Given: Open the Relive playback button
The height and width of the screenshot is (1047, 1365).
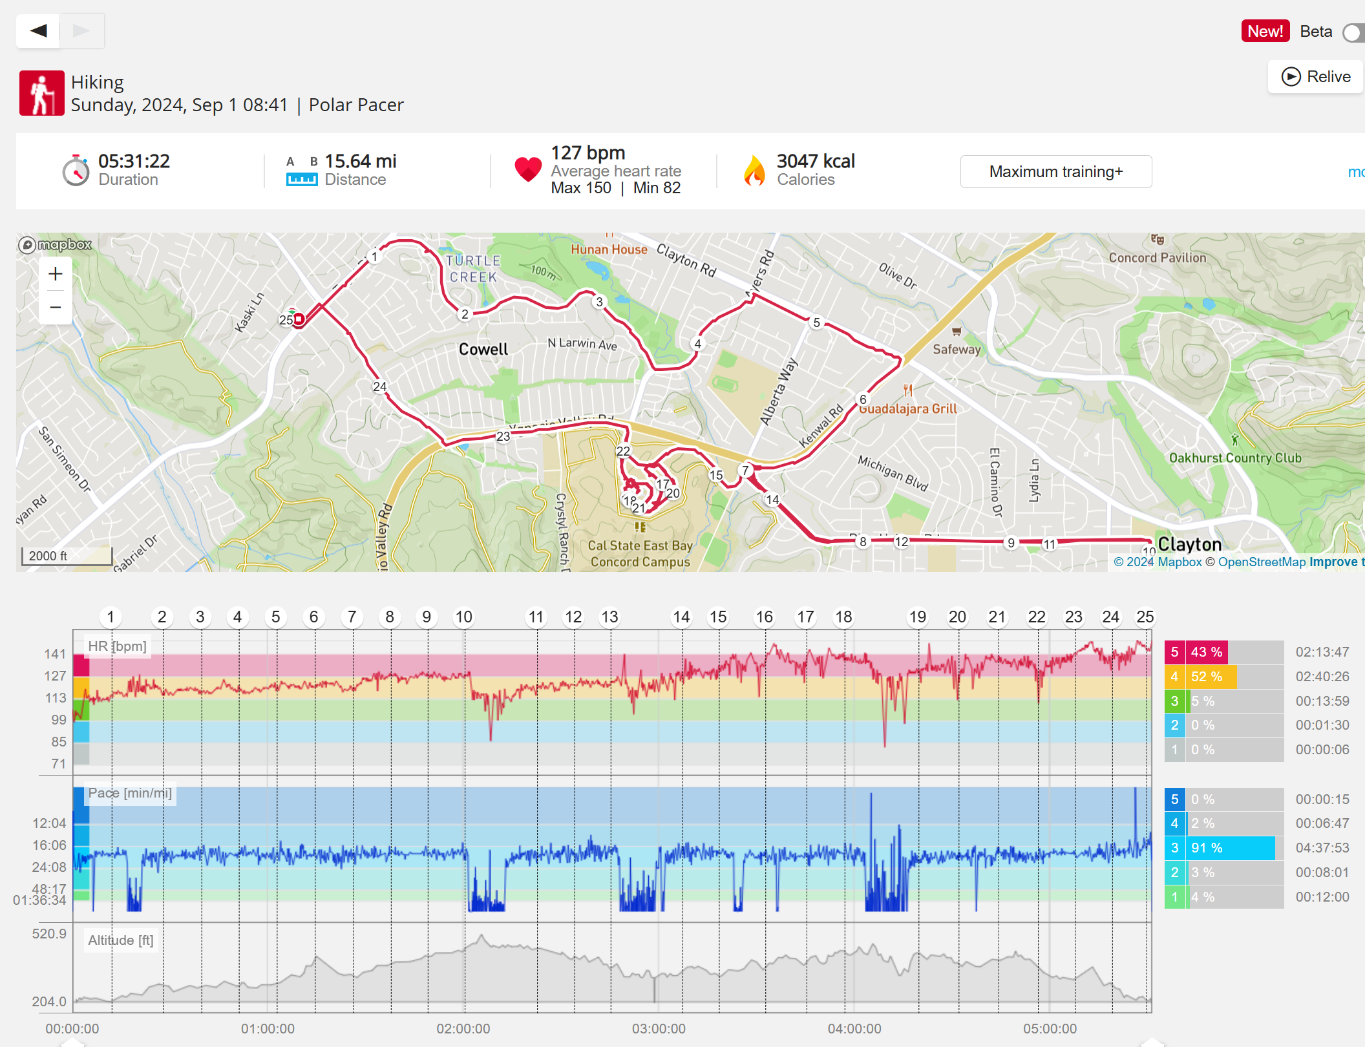Looking at the screenshot, I should 1316,77.
